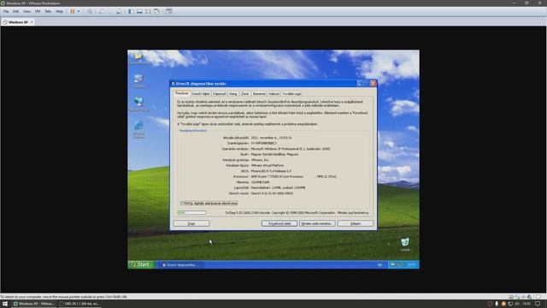
Task: Click the OBS host taskbar item
Action: pos(79,304)
